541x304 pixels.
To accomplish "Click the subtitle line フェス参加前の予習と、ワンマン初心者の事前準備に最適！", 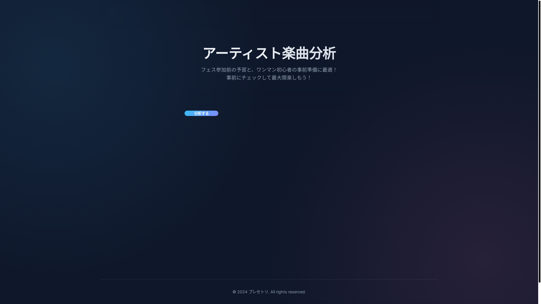I will click(269, 70).
